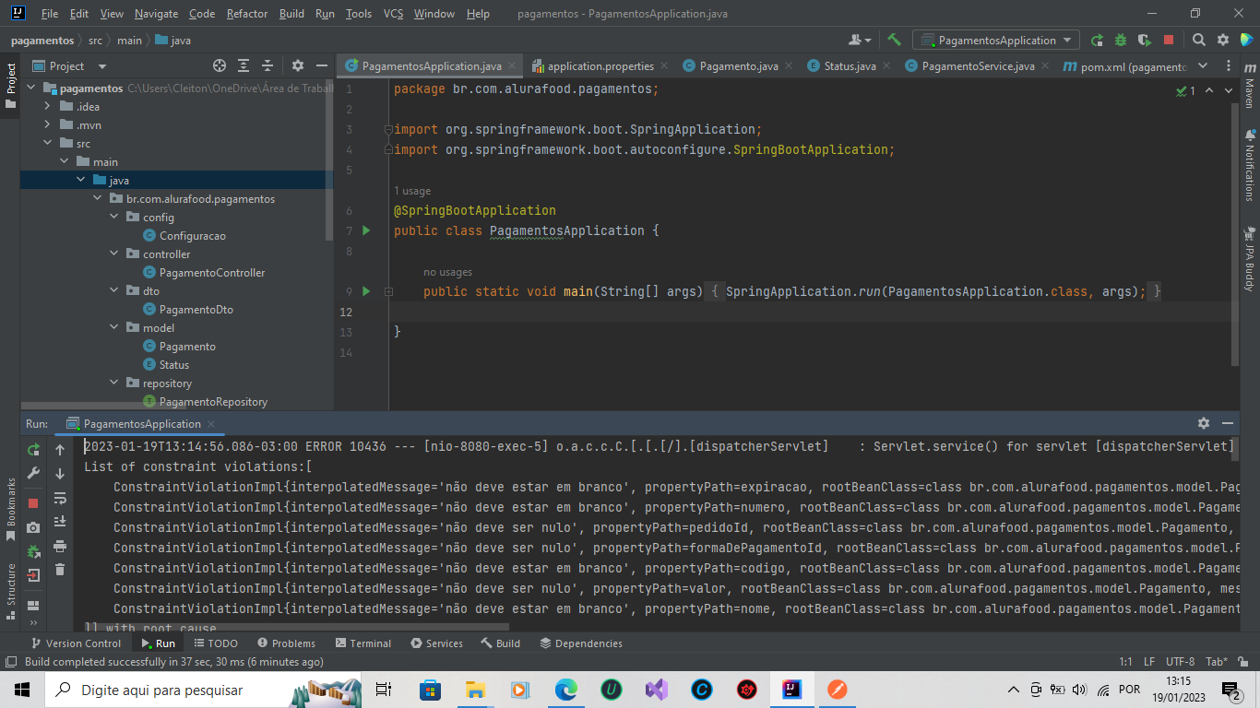Open the Project view selector dropdown
The width and height of the screenshot is (1260, 708).
(70, 65)
